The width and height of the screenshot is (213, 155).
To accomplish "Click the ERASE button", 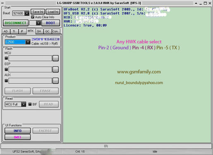I will (x=45, y=91).
